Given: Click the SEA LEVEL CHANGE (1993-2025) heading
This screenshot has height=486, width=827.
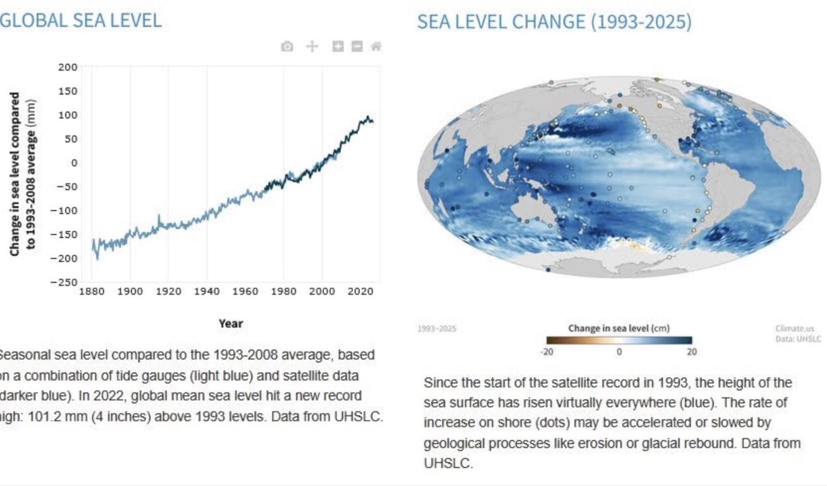Looking at the screenshot, I should coord(555,21).
